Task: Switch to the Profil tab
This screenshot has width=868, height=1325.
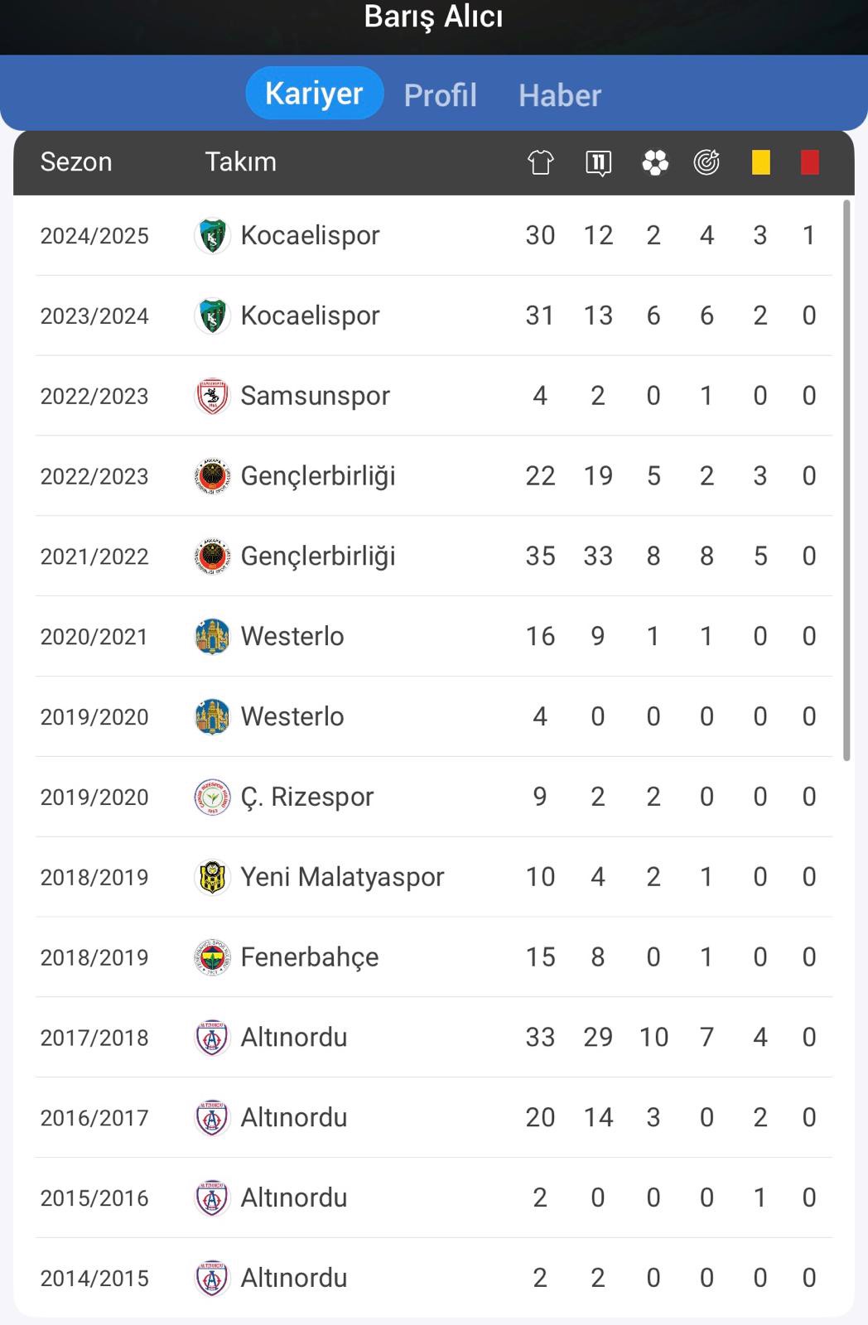Action: point(441,94)
